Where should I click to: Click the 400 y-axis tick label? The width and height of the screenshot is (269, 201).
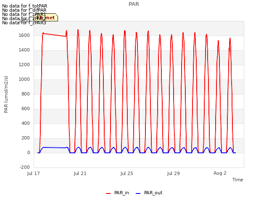pos(26,124)
